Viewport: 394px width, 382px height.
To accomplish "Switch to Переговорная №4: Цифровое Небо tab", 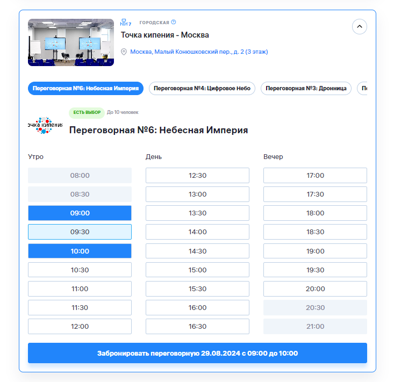I will pos(202,88).
